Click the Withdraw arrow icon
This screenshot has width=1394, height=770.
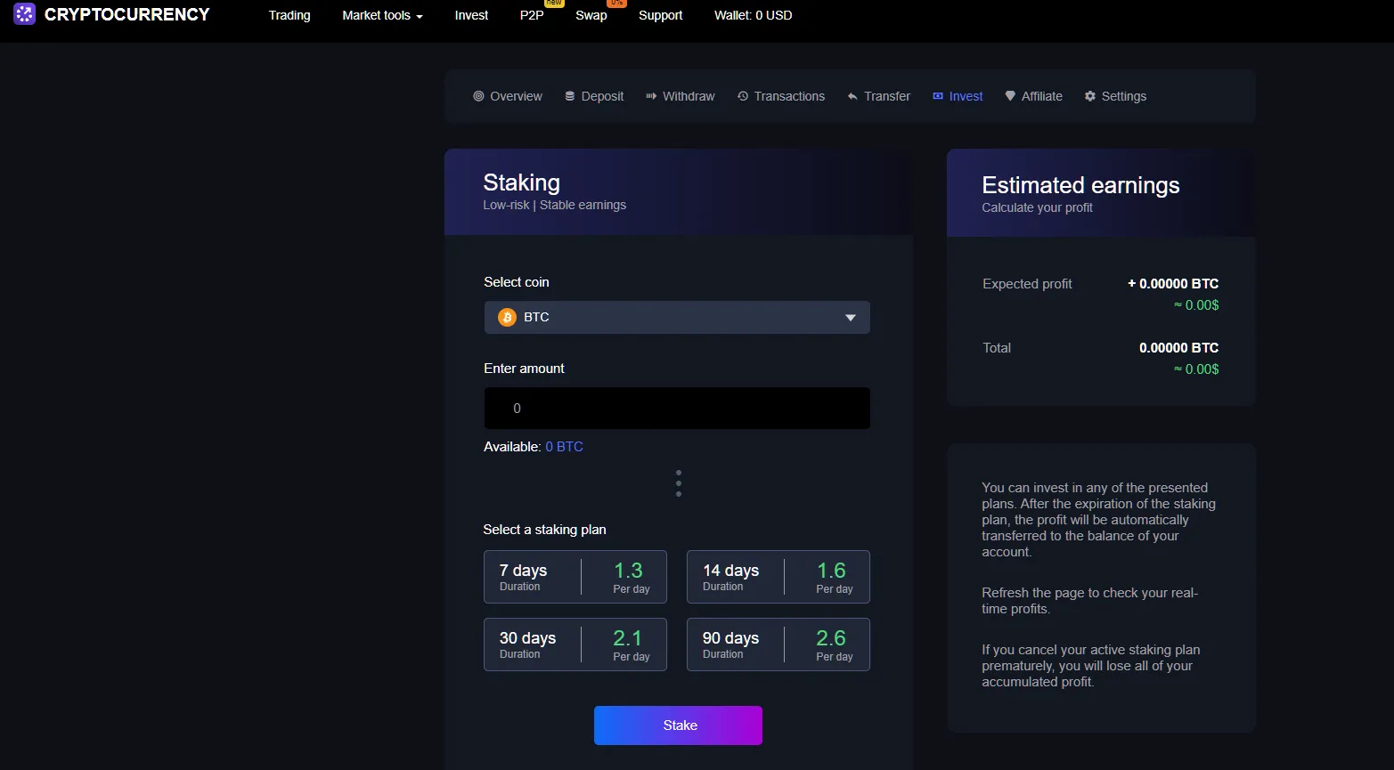pos(651,96)
